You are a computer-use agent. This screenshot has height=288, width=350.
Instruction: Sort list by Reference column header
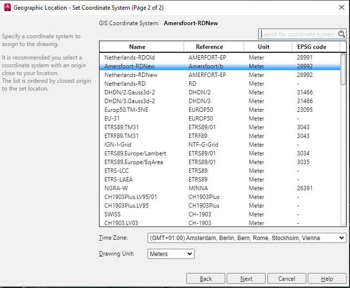click(209, 47)
